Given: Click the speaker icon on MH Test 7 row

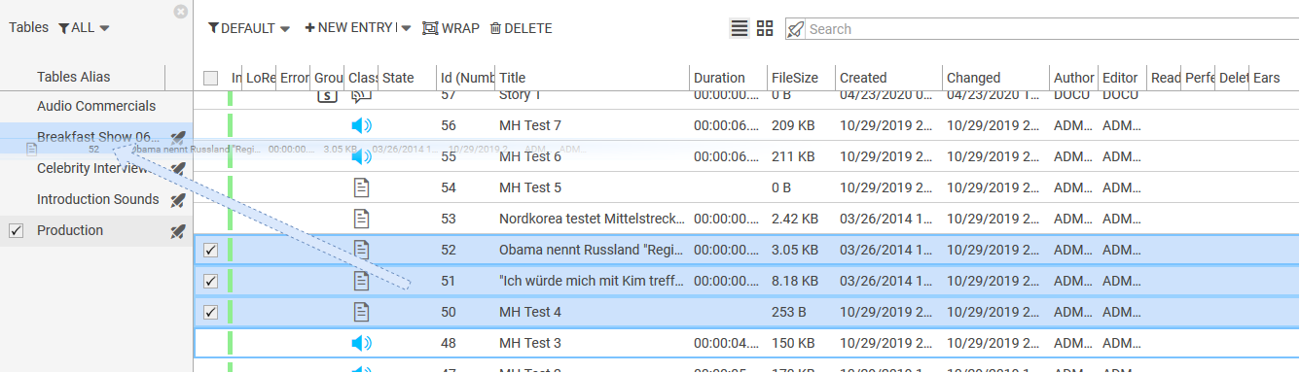Looking at the screenshot, I should [x=361, y=125].
